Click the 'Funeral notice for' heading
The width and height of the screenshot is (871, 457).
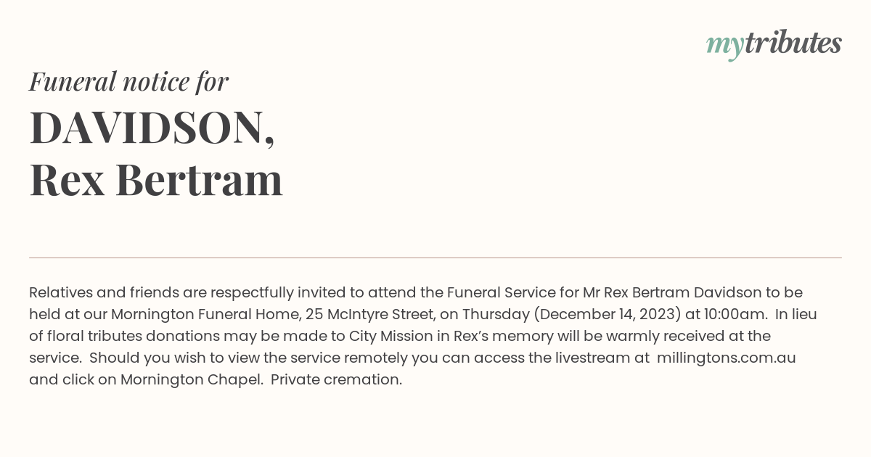(128, 82)
